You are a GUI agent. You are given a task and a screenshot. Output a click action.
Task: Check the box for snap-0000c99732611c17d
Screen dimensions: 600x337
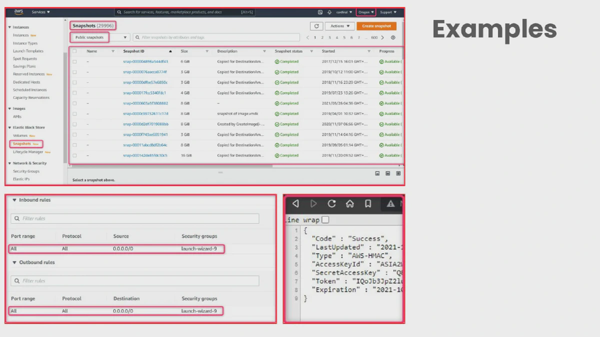[74, 114]
